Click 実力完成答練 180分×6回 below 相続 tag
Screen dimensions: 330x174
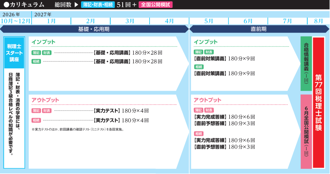224,140
